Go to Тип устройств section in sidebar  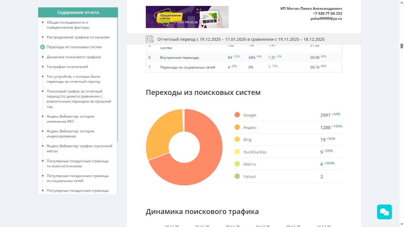(73, 79)
